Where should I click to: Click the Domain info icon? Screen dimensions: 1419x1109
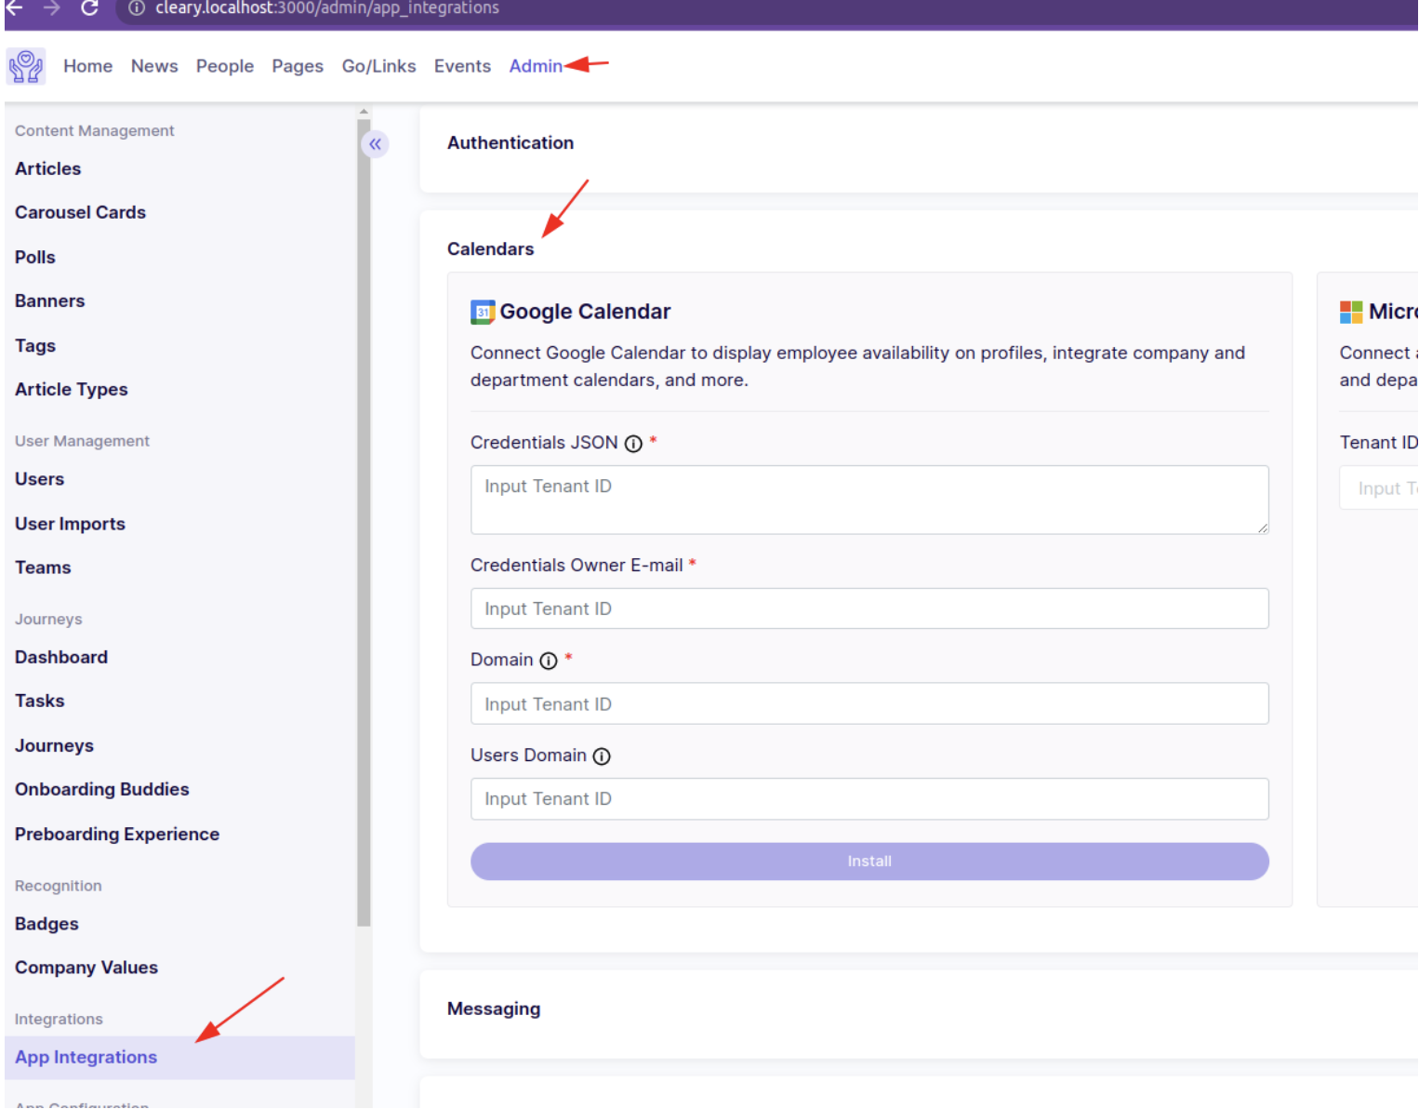click(x=549, y=661)
